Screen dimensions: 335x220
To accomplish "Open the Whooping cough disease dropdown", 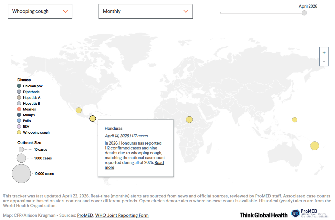I will tap(40, 11).
